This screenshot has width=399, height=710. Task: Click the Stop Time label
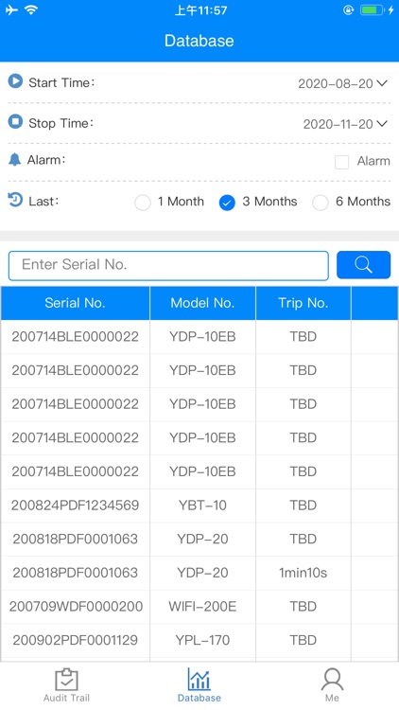pyautogui.click(x=61, y=123)
